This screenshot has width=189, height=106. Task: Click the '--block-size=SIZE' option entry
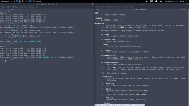pos(108,55)
